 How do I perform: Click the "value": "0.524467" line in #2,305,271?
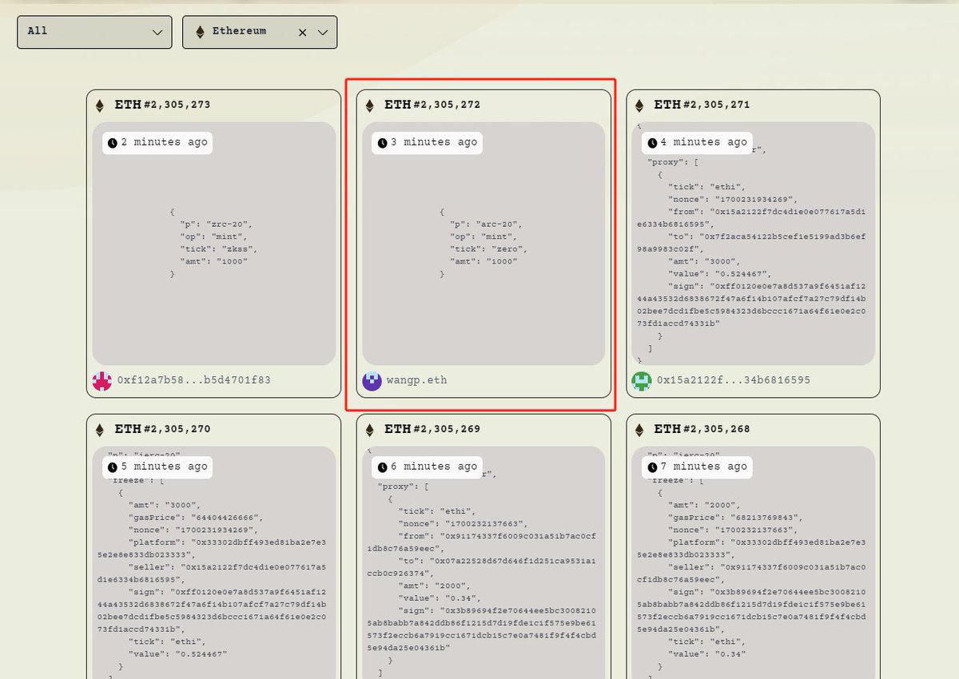click(x=718, y=273)
